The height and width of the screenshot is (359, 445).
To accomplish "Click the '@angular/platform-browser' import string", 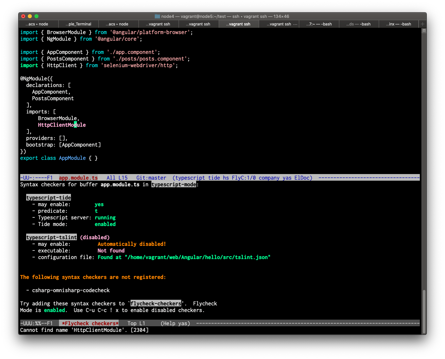I will click(x=150, y=32).
